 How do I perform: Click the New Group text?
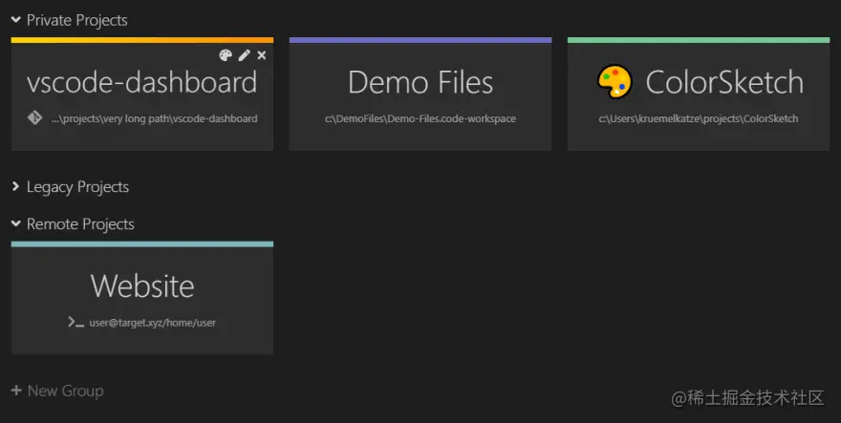click(x=65, y=391)
